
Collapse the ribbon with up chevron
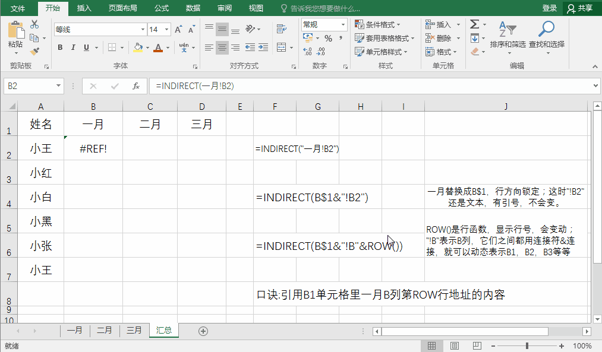(x=595, y=66)
